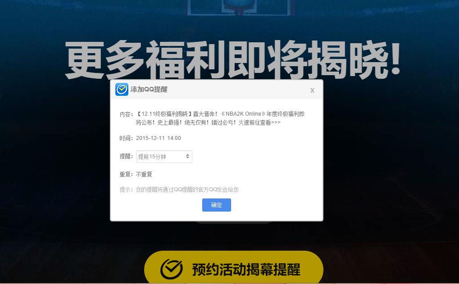Click the 内容 field label

(x=127, y=114)
